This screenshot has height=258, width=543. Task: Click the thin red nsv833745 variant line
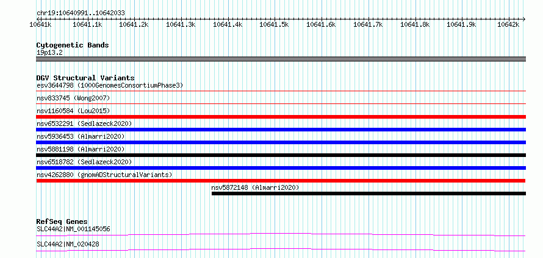281,103
